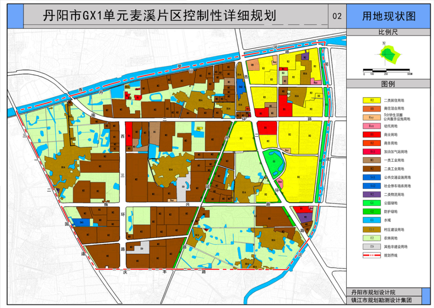The height and width of the screenshot is (308, 434).
Task: Click the light orange Ray legend swatch
Action: [x=372, y=117]
